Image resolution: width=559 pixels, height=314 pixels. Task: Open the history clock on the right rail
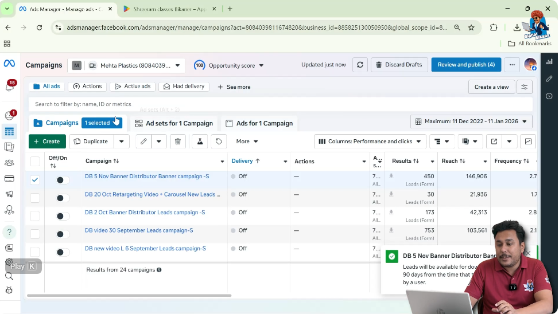(549, 96)
